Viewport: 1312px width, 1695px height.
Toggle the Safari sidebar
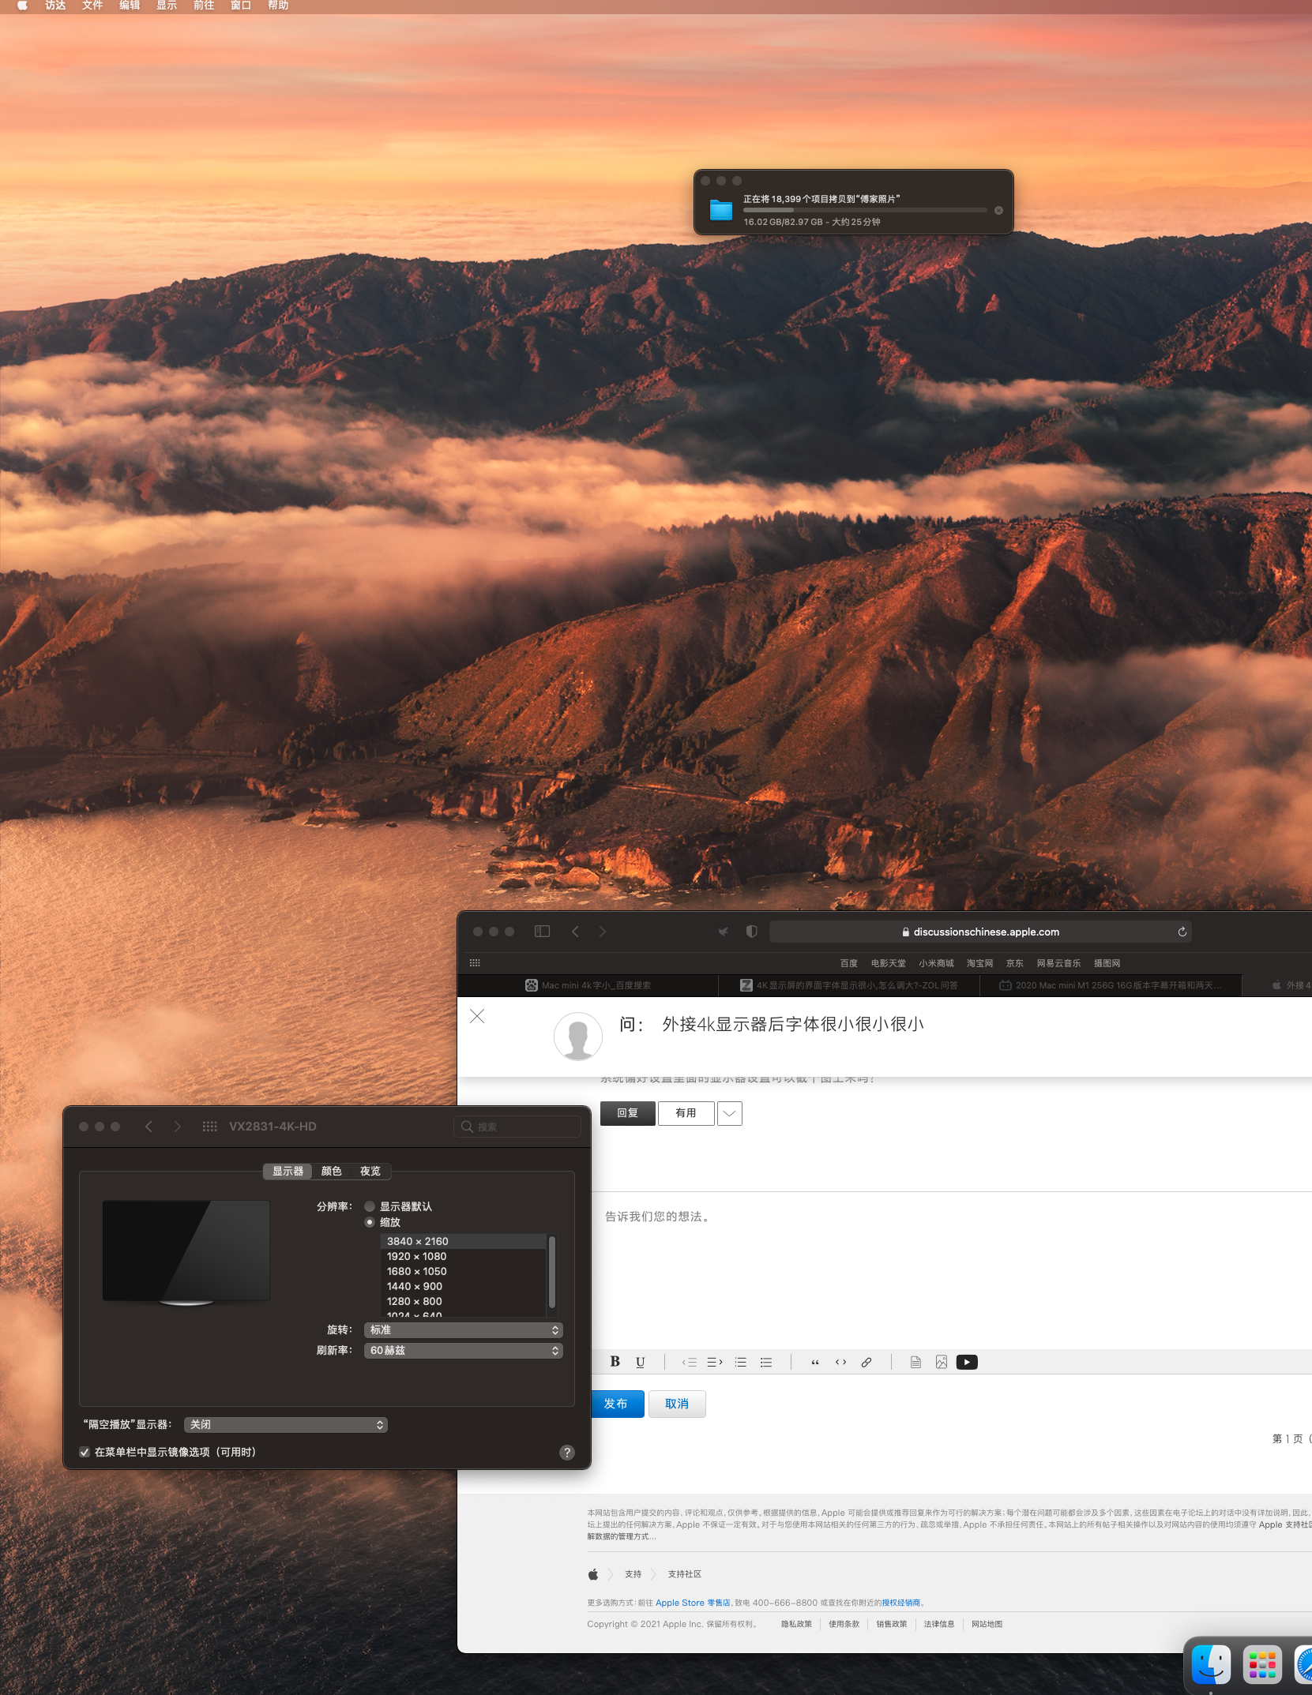[x=542, y=932]
